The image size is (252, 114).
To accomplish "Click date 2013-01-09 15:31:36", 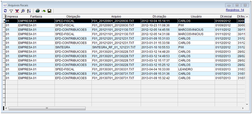I will (159, 74).
